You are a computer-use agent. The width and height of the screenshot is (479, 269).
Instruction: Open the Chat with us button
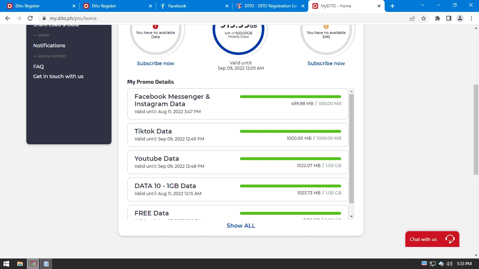(x=432, y=239)
